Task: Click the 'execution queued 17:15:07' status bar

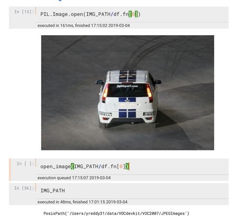Action: tap(132, 178)
